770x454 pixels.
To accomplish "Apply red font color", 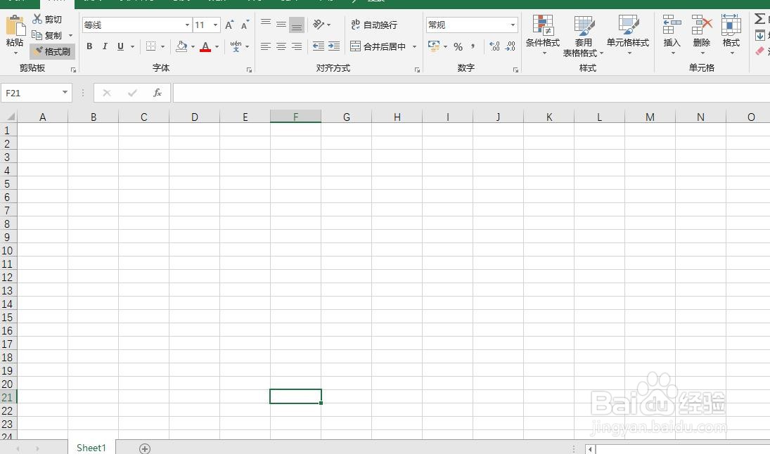I will [205, 46].
